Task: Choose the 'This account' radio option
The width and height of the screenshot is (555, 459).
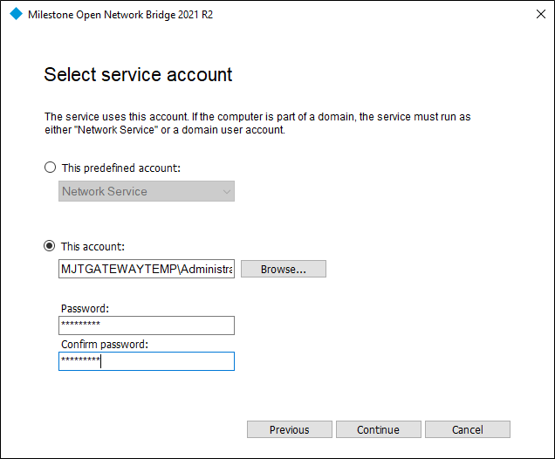Action: point(50,247)
